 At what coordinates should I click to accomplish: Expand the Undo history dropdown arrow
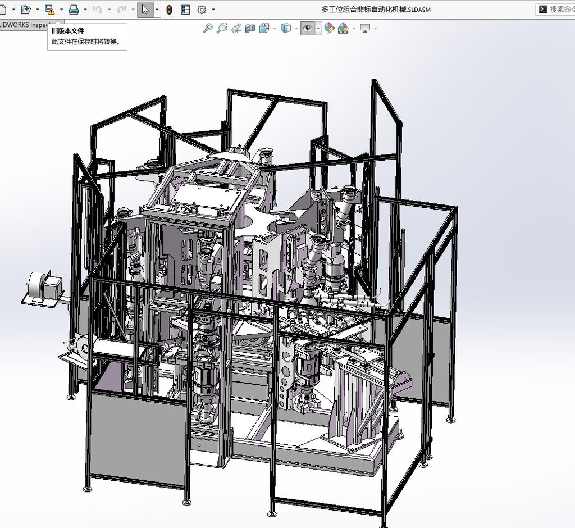109,10
